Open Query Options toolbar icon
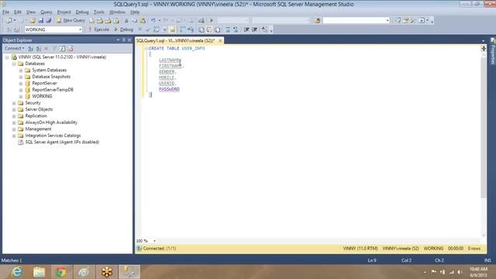The image size is (496, 279). pos(164,29)
